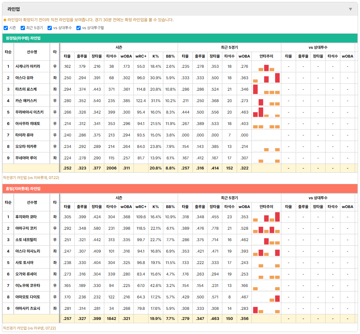Click the orange notice dot icon
The image size is (360, 334).
pyautogui.click(x=5, y=20)
